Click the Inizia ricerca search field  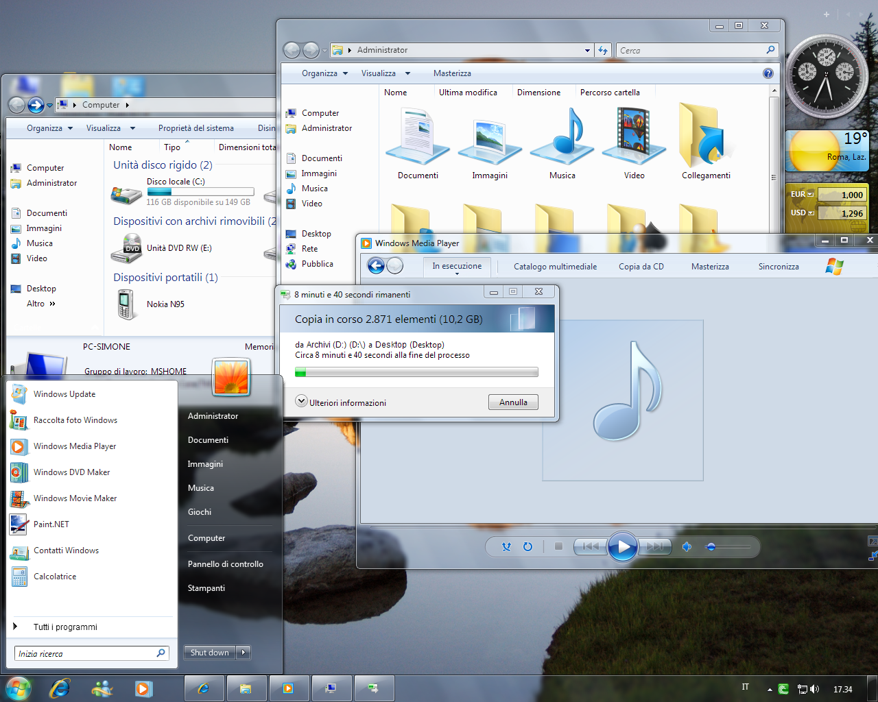click(x=91, y=653)
